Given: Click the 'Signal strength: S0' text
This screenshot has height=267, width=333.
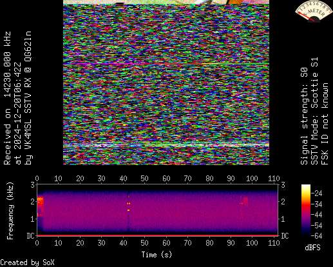Looking at the screenshot, I should 304,116.
